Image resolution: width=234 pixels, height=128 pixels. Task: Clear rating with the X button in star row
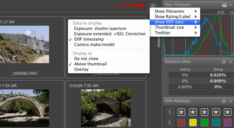pos(170,112)
